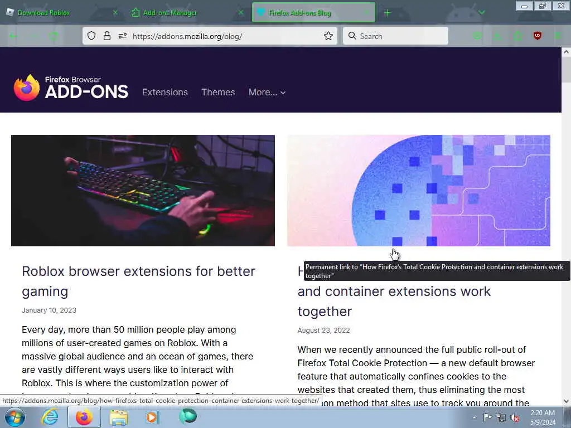This screenshot has height=428, width=571.
Task: Click the Firefox taskbar icon
Action: (84, 417)
